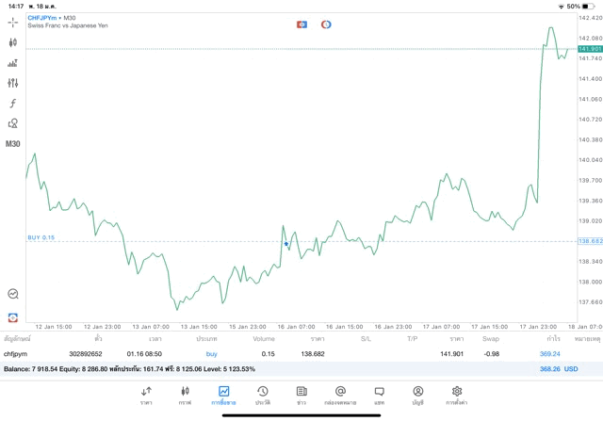
Task: Open the function (f) indicators icon
Action: (12, 103)
